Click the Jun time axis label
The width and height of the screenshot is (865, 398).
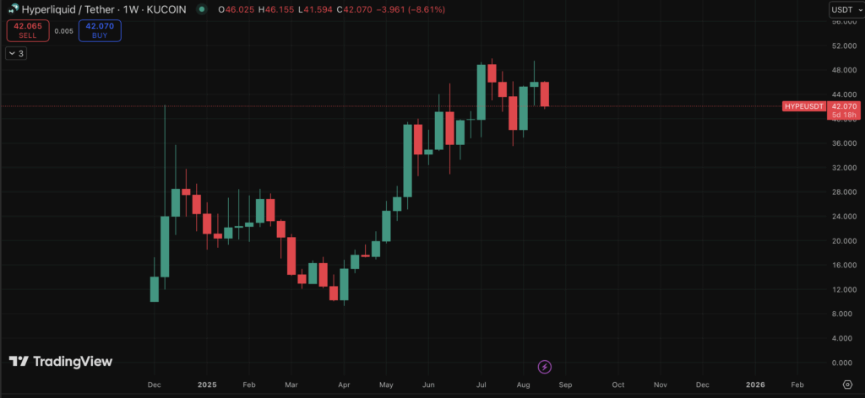(x=427, y=385)
